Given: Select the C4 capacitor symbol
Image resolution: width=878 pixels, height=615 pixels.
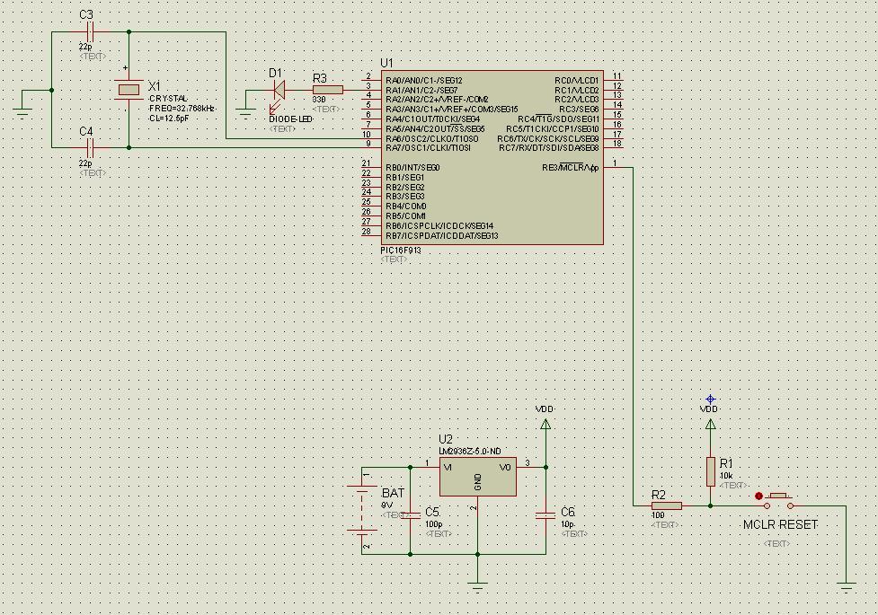Looking at the screenshot, I should pos(90,147).
